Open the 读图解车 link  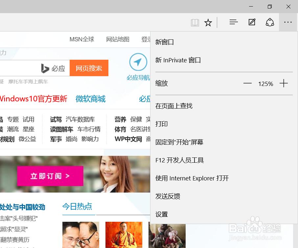[61, 129]
